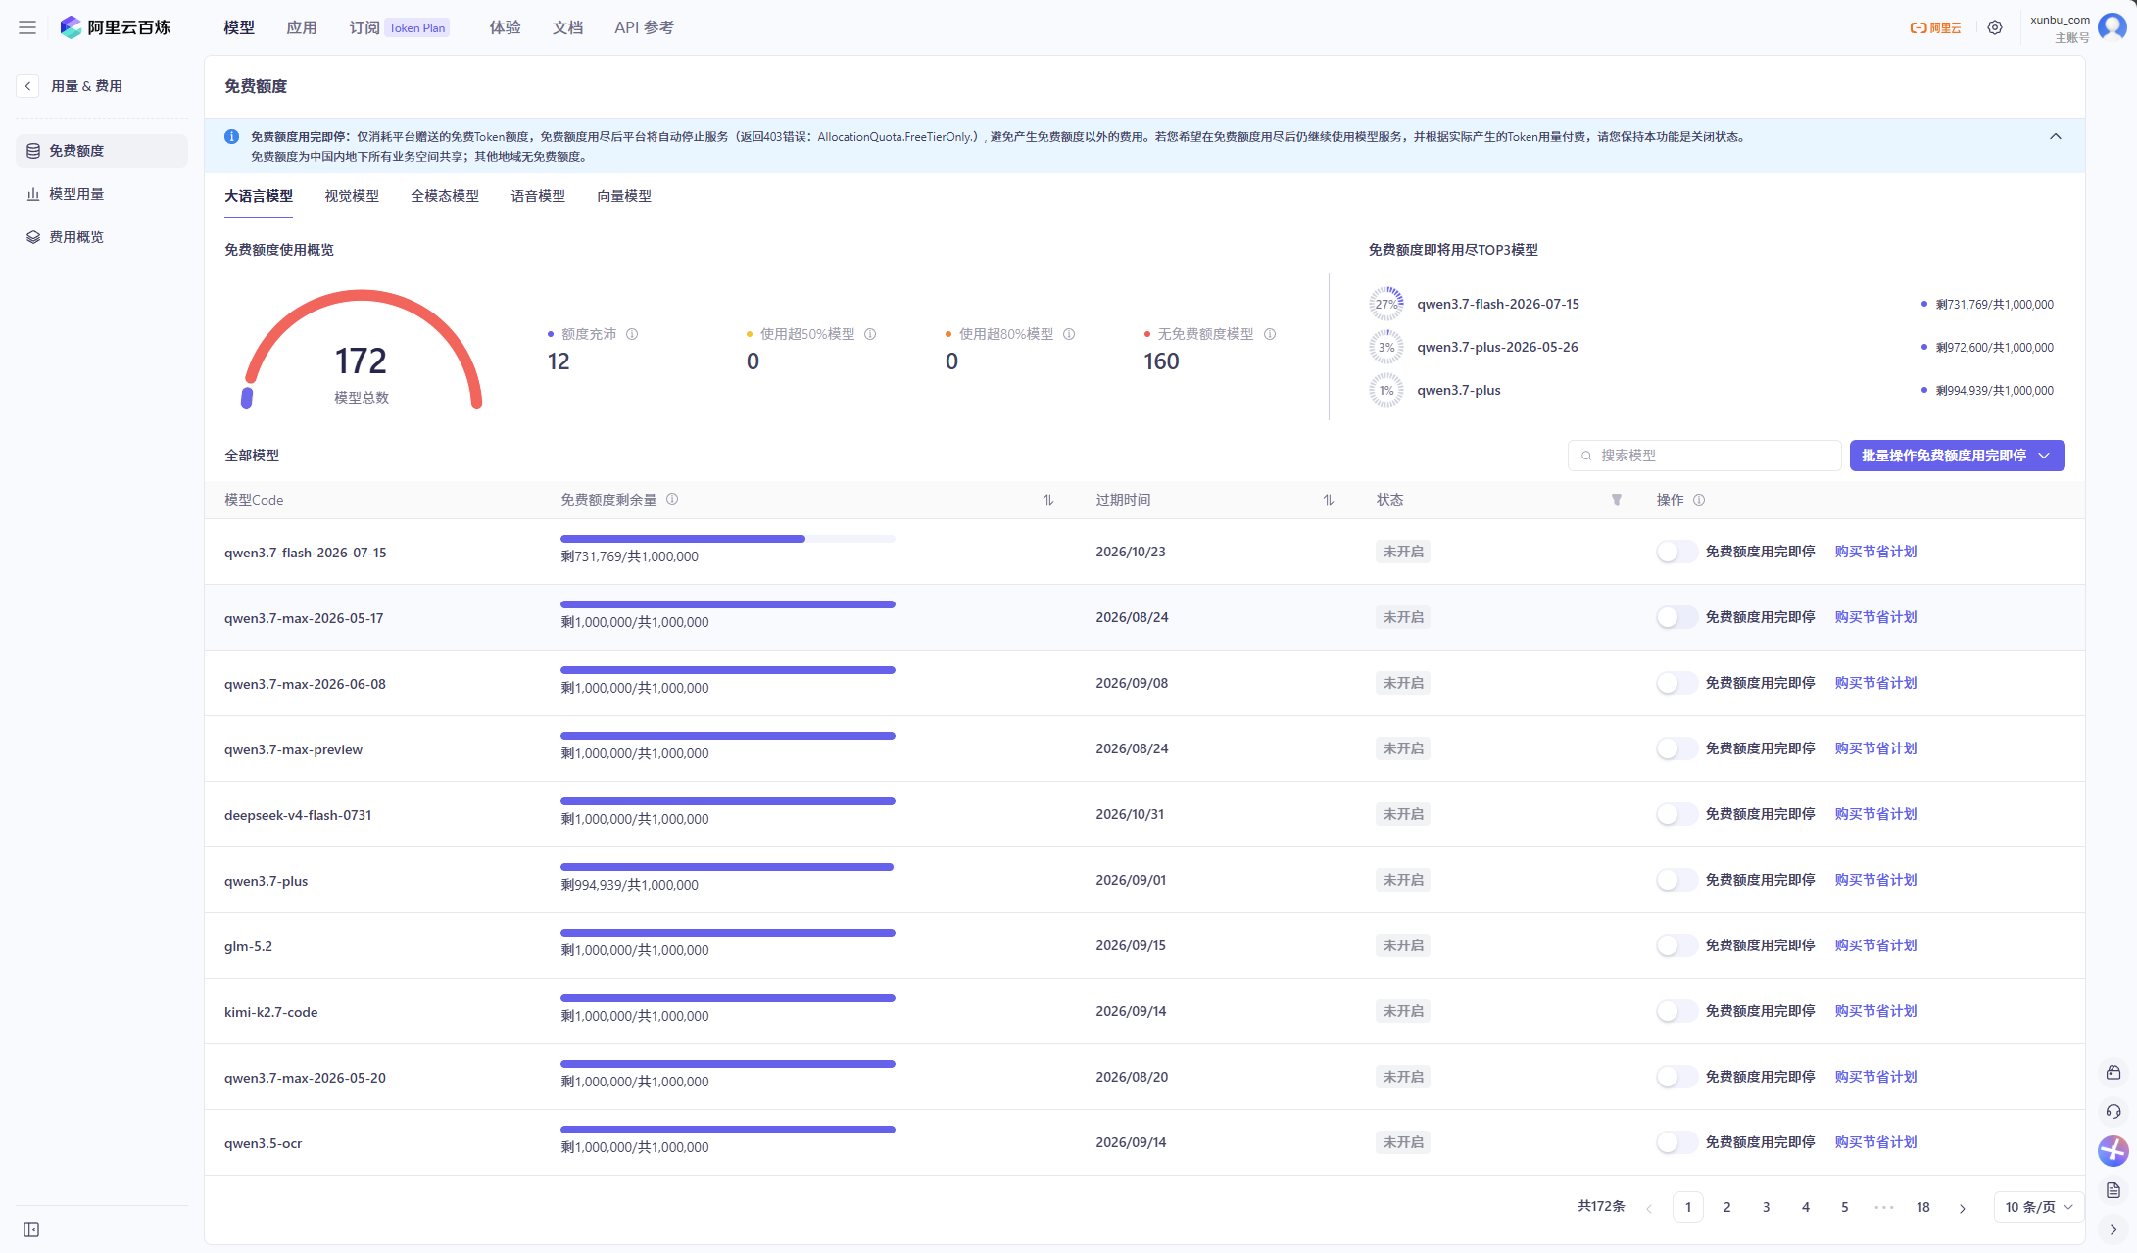Jump ahead using pagination ellipsis
Viewport: 2137px width, 1253px height.
click(1884, 1208)
